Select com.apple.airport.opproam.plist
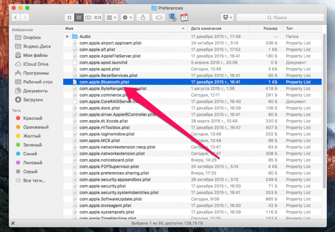Image resolution: width=335 pixels, height=232 pixels. pos(192,43)
